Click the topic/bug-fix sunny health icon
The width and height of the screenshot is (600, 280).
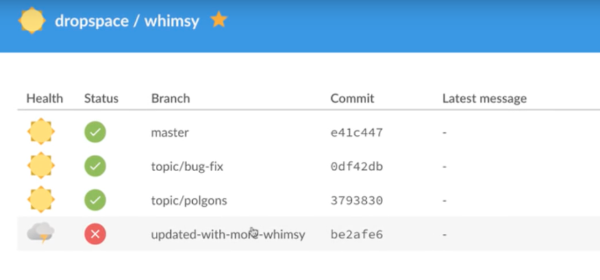click(x=41, y=165)
